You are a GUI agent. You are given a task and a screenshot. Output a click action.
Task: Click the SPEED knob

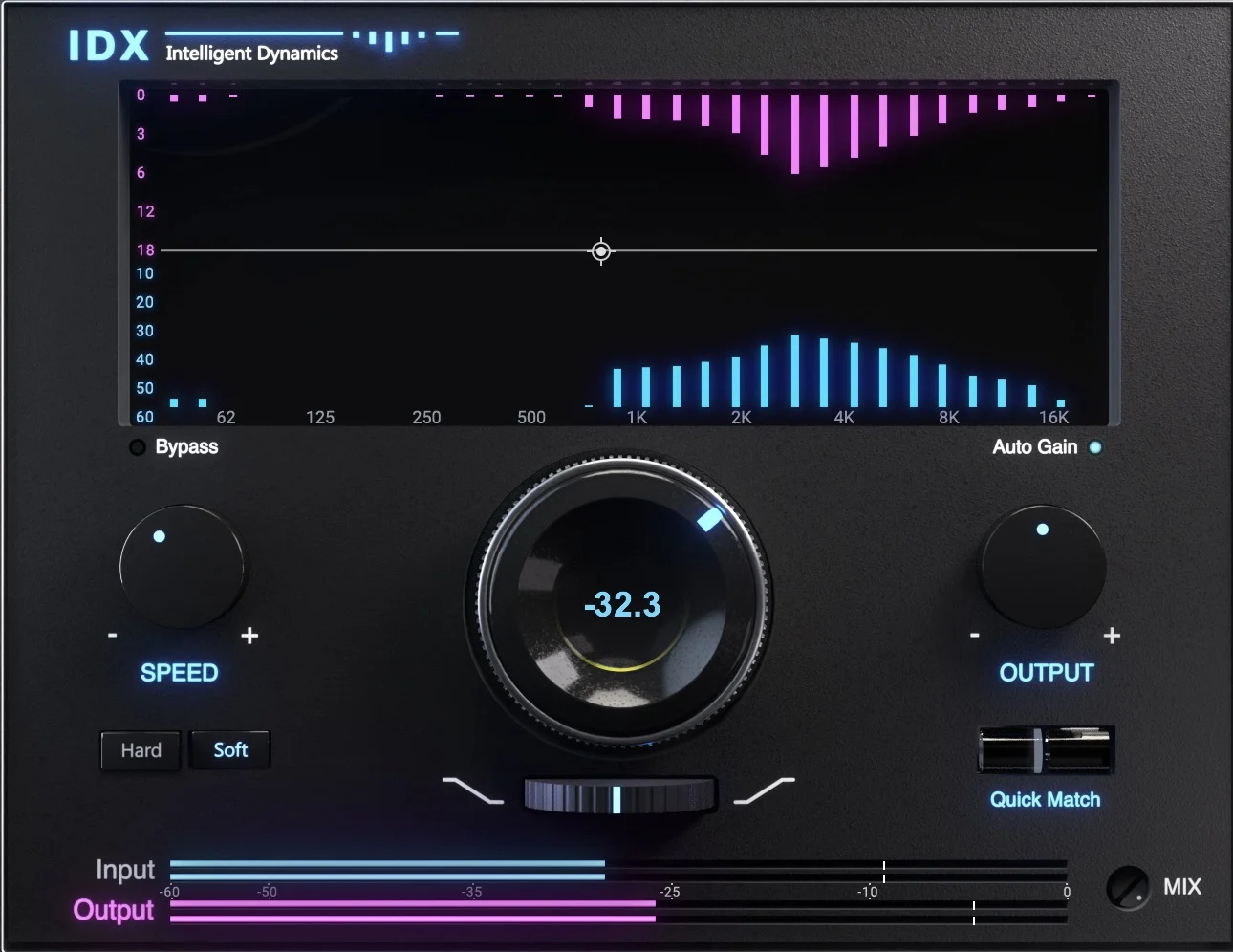tap(181, 567)
